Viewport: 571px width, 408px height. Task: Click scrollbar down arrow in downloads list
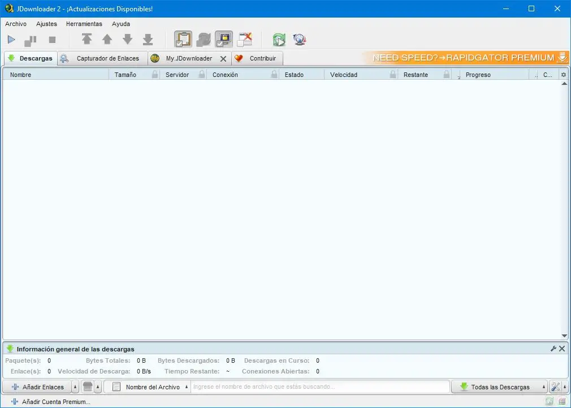(564, 336)
